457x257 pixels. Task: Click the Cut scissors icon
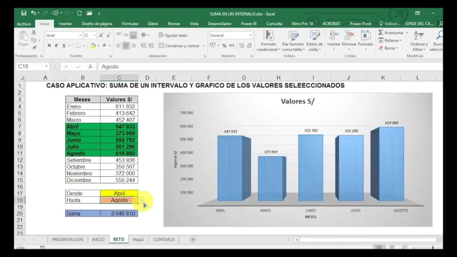pos(33,33)
